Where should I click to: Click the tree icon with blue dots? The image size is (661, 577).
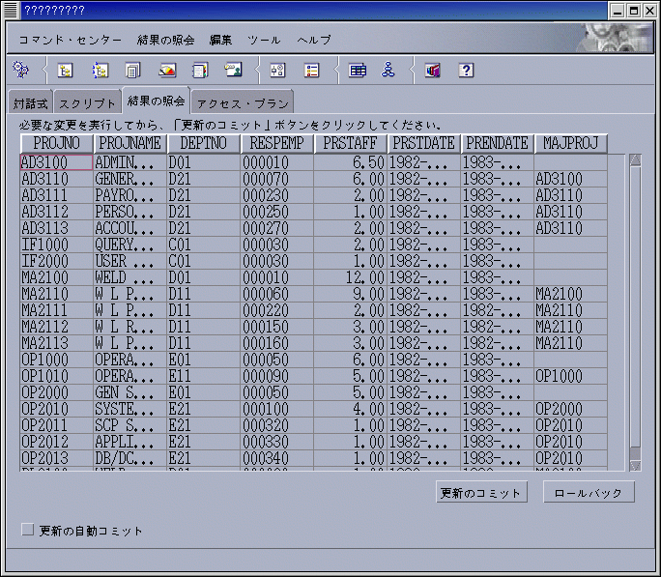tap(100, 71)
